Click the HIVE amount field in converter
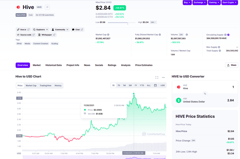 (x=205, y=87)
